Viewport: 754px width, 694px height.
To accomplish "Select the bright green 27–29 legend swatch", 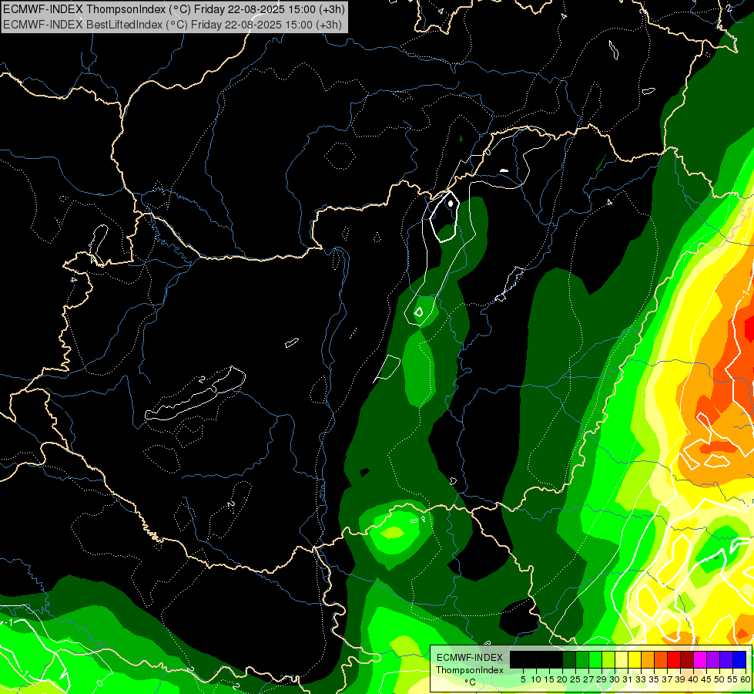I will pyautogui.click(x=595, y=659).
